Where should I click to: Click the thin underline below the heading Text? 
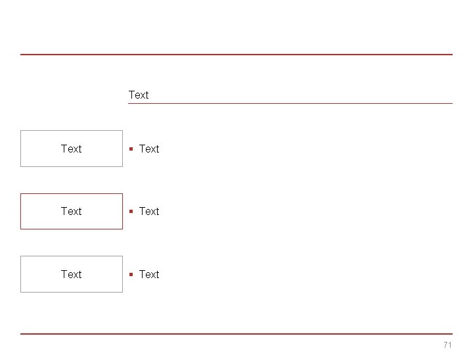click(290, 104)
